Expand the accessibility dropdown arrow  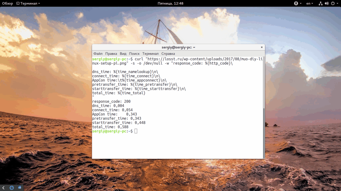pos(301,3)
